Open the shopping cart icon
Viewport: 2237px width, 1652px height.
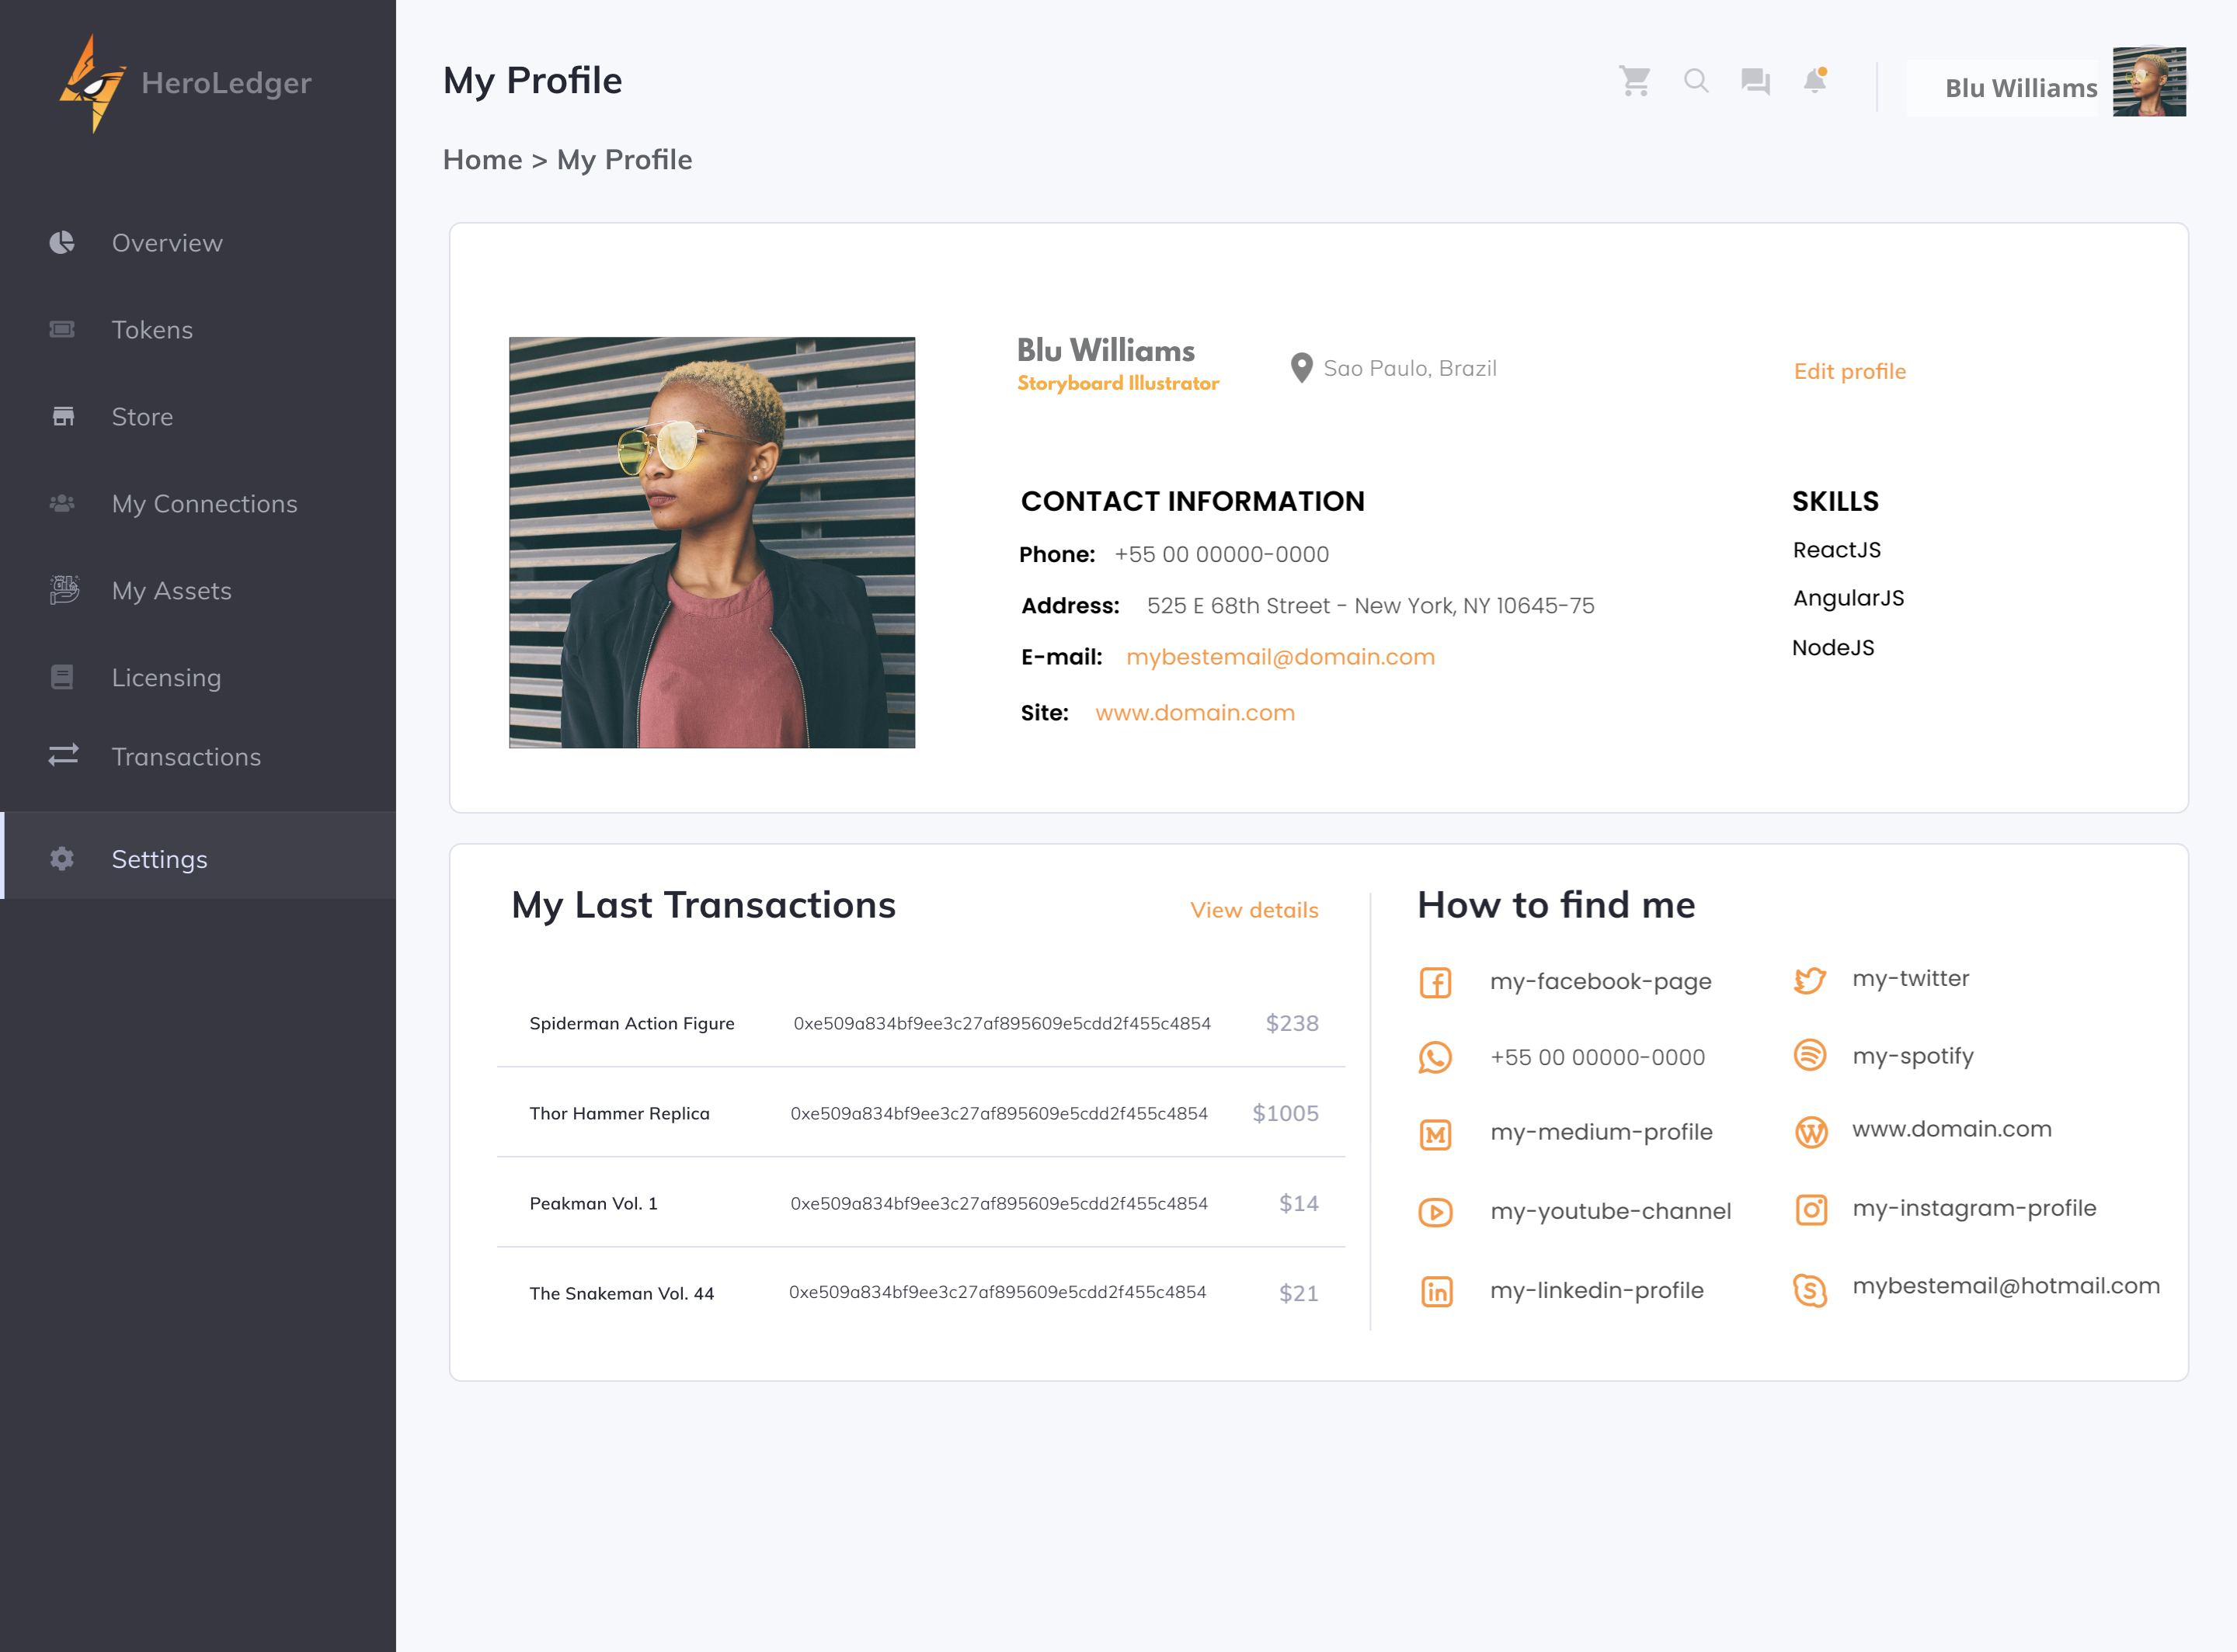click(1633, 81)
